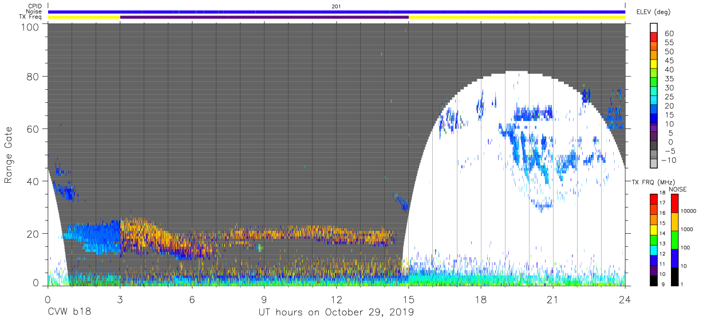Click the 100 tick on Range Gate axis
The height and width of the screenshot is (324, 703).
pyautogui.click(x=30, y=26)
